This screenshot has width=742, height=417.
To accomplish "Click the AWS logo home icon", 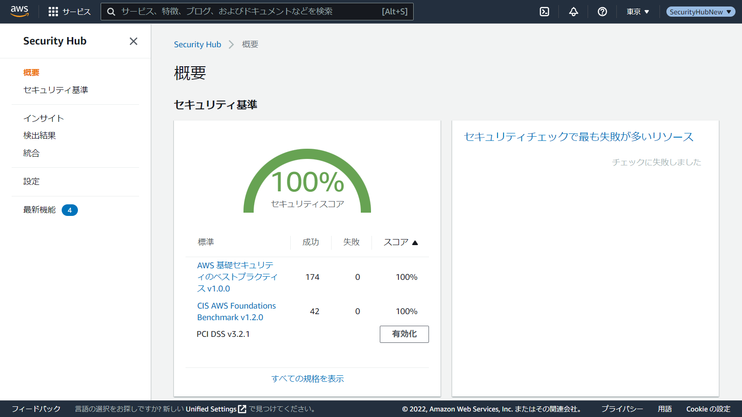I will click(x=19, y=11).
